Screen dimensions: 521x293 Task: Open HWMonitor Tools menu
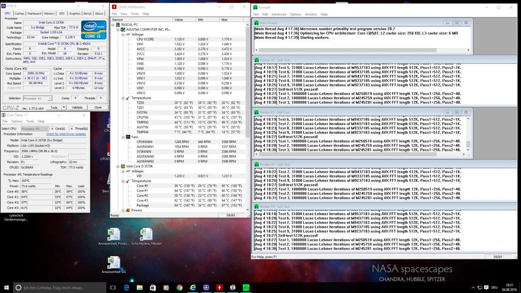point(135,14)
